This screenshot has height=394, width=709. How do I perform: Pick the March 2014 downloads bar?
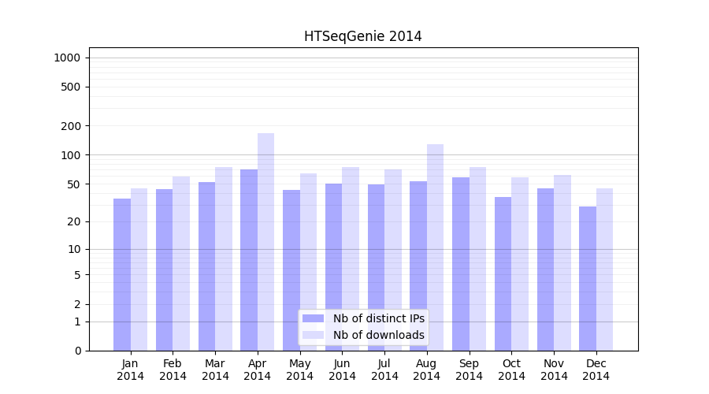coord(224,258)
